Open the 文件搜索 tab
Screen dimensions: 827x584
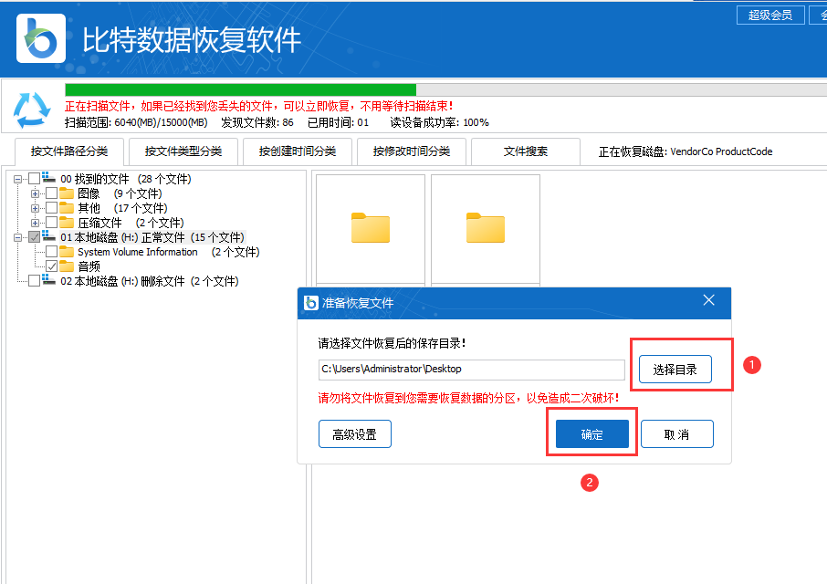(525, 151)
